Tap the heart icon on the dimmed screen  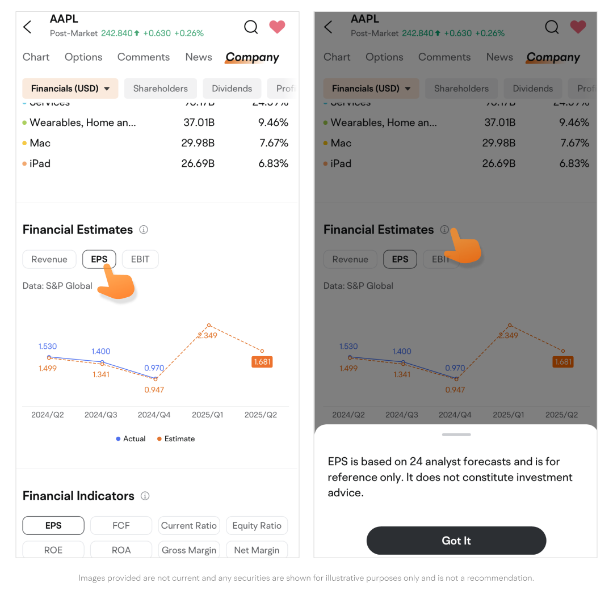pyautogui.click(x=578, y=27)
